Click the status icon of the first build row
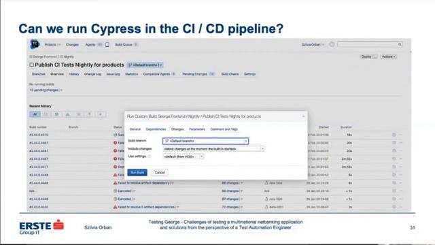Screen dimensions: 435x245 pos(115,135)
